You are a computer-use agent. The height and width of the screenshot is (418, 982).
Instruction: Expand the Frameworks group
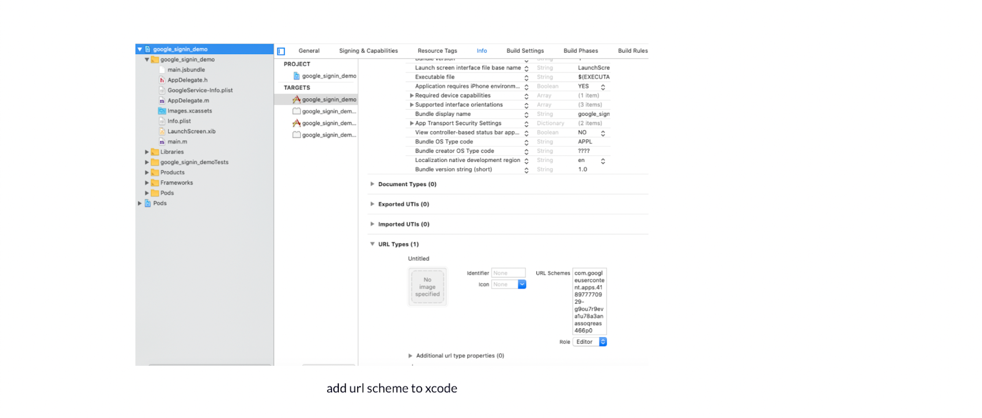(147, 183)
